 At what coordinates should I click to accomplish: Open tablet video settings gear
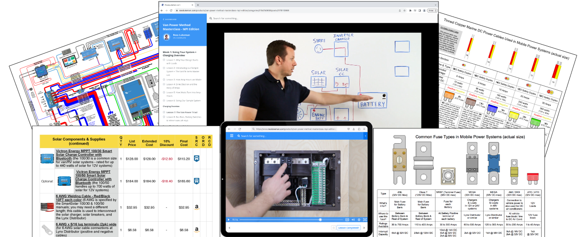pyautogui.click(x=359, y=219)
